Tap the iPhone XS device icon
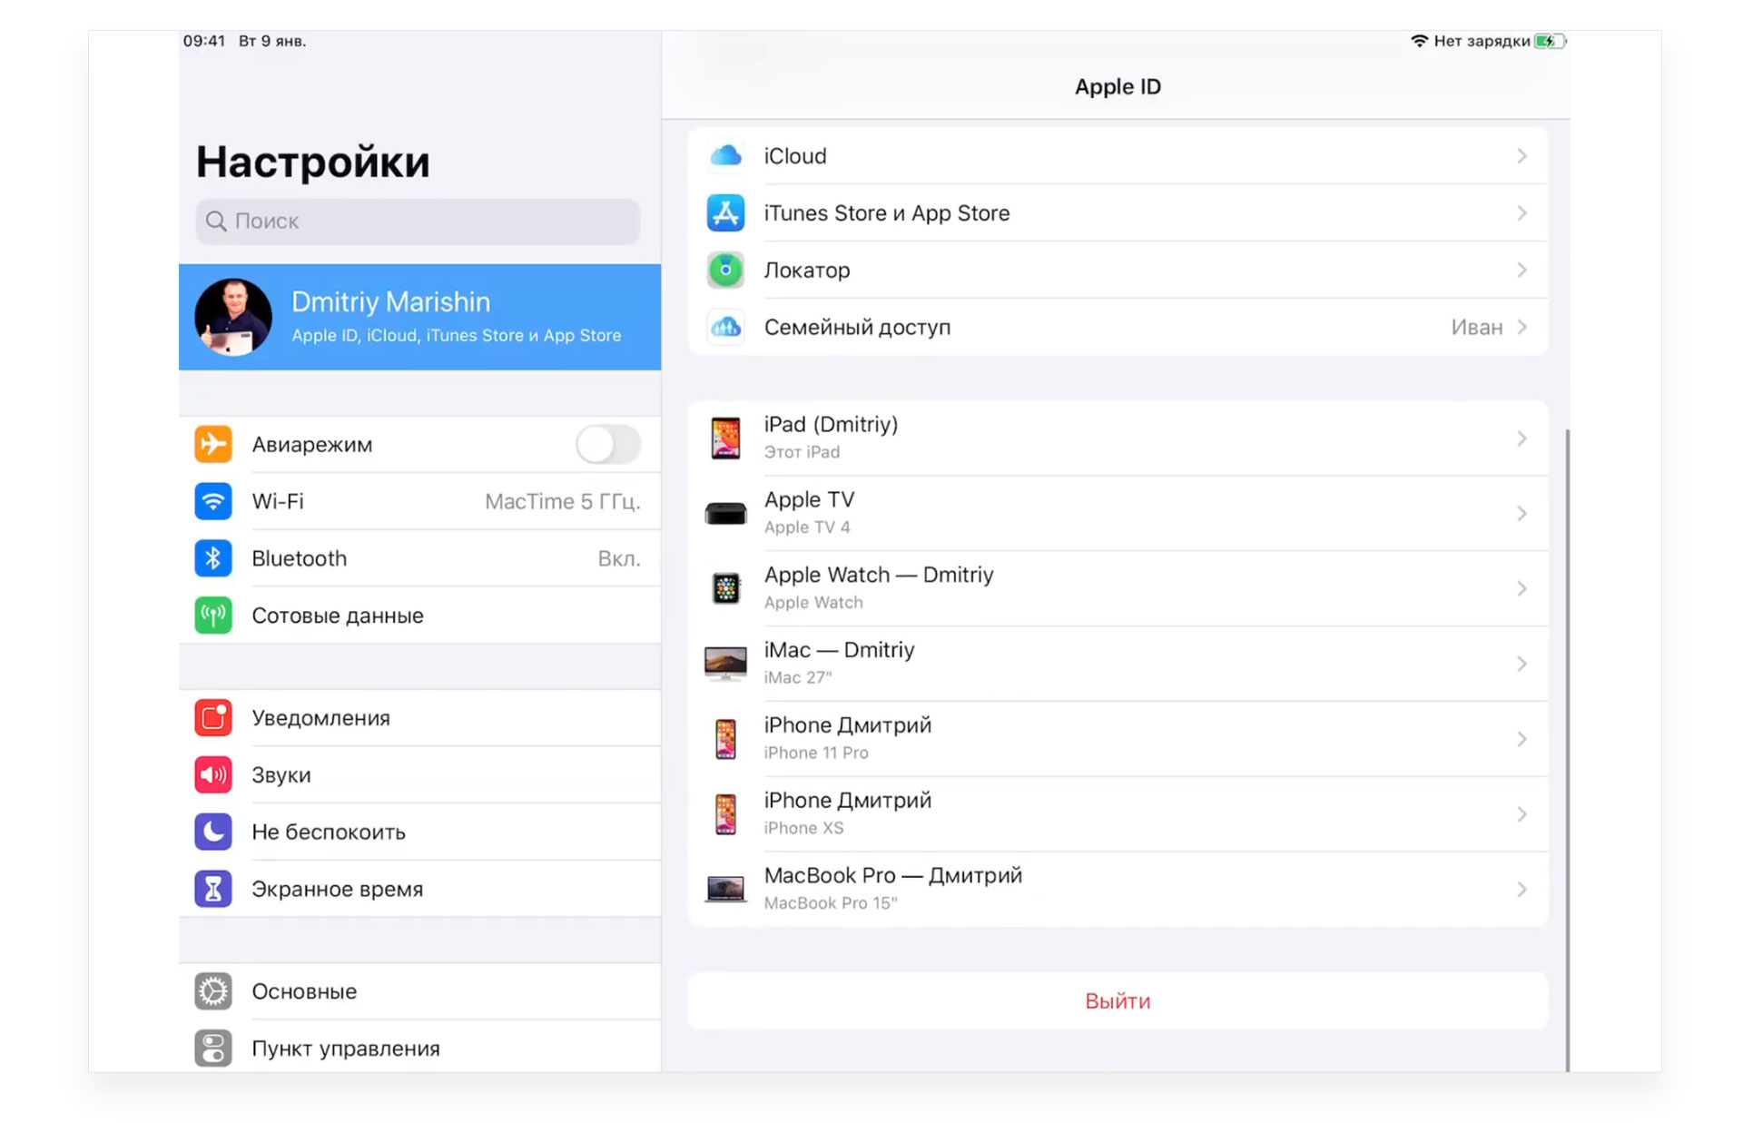 tap(725, 814)
